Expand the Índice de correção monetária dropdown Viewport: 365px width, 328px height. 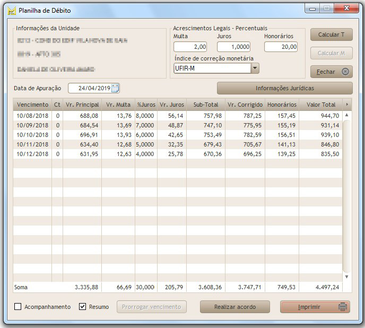pos(255,68)
